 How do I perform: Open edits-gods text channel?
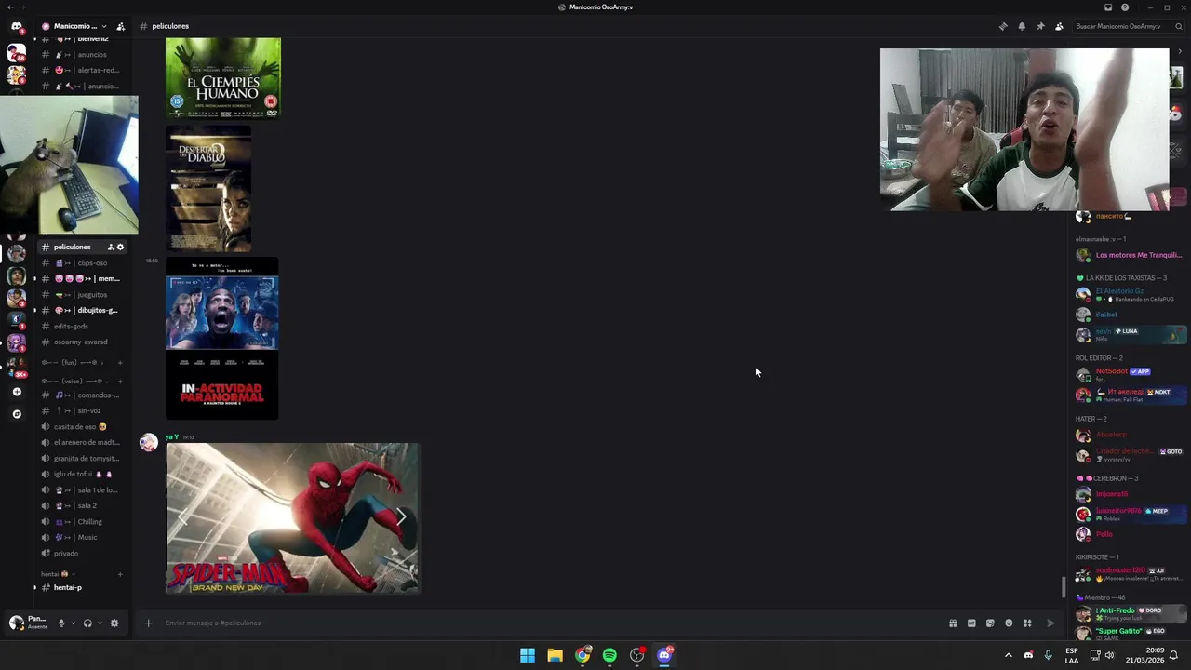82,326
